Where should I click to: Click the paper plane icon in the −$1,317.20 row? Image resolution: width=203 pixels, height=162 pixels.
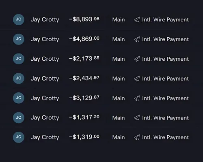[x=137, y=118]
